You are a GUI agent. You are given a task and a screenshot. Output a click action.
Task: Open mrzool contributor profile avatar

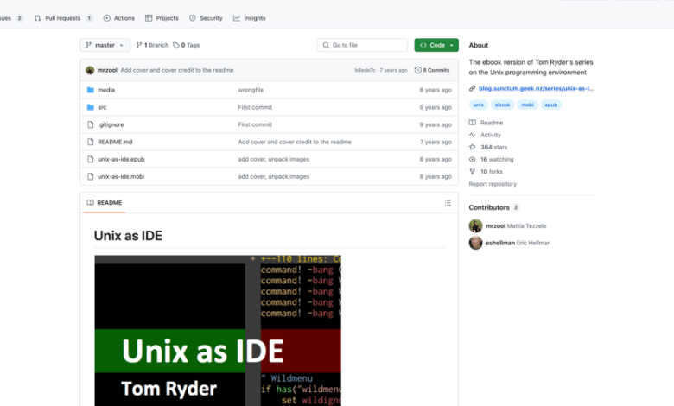475,226
